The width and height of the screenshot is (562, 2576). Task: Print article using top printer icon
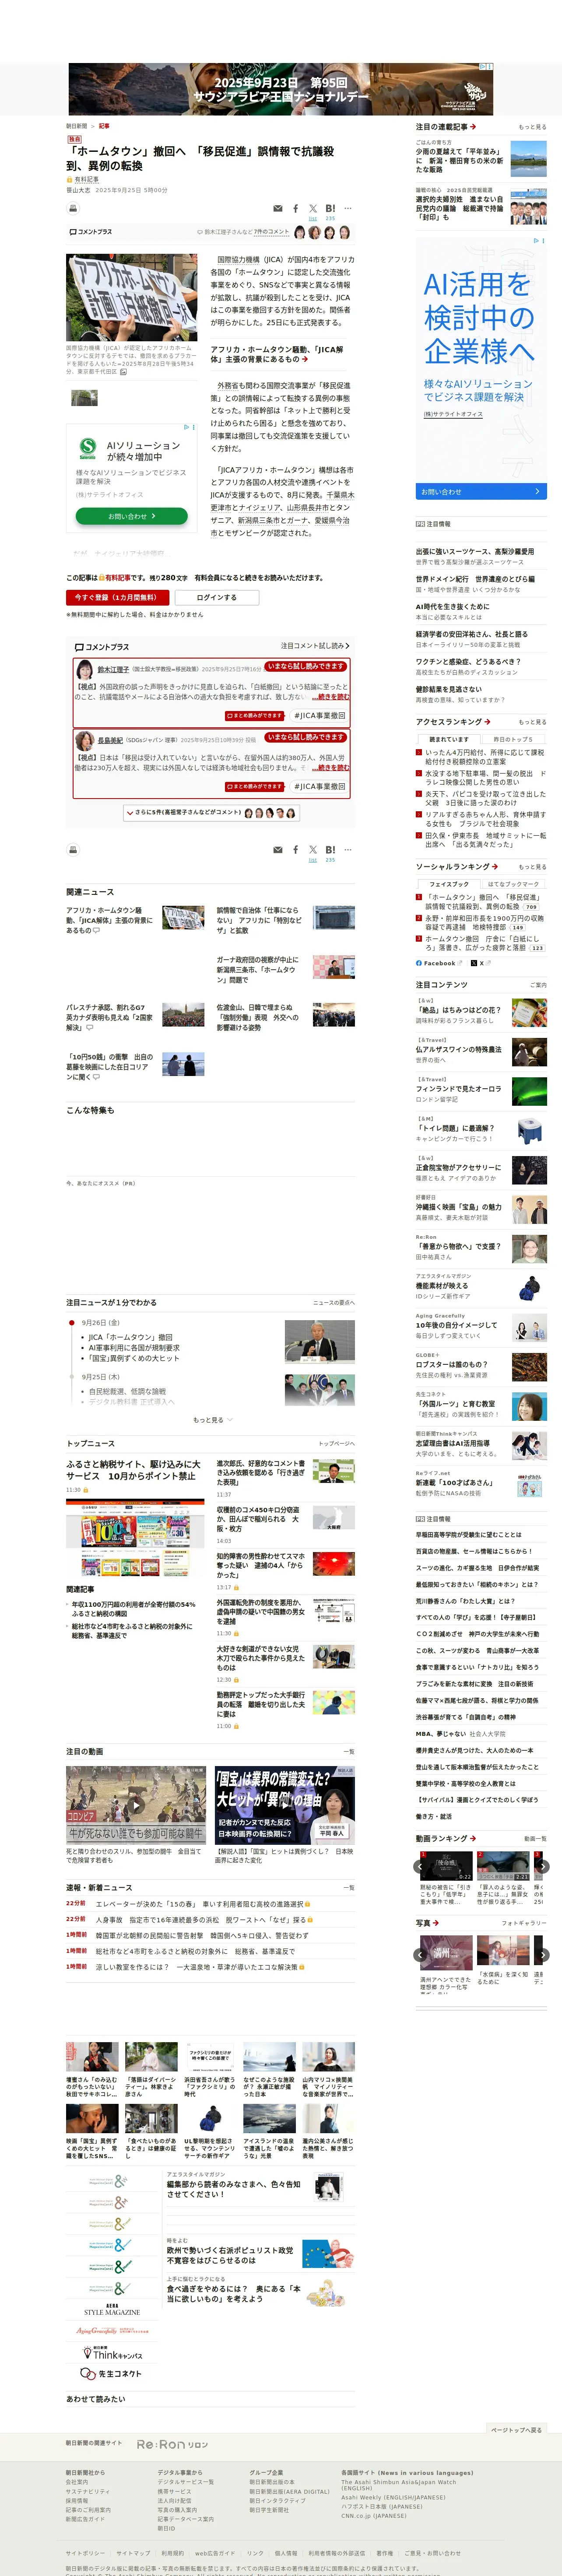(73, 208)
